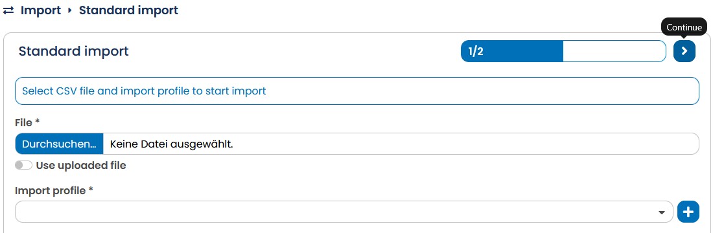Add a new import profile with plus icon

(x=688, y=212)
